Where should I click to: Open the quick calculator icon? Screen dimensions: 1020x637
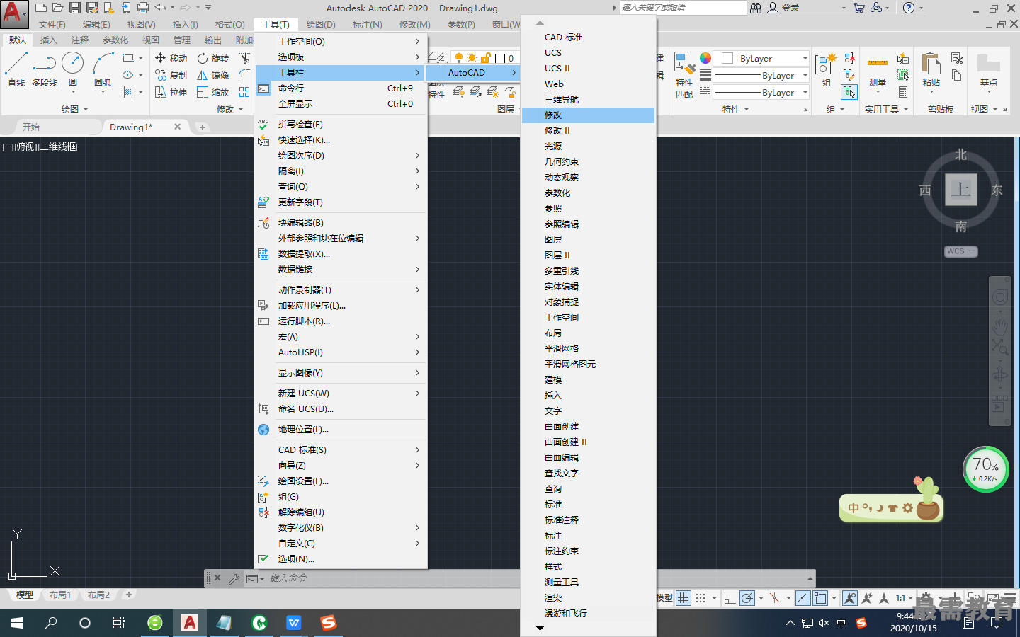coord(903,92)
